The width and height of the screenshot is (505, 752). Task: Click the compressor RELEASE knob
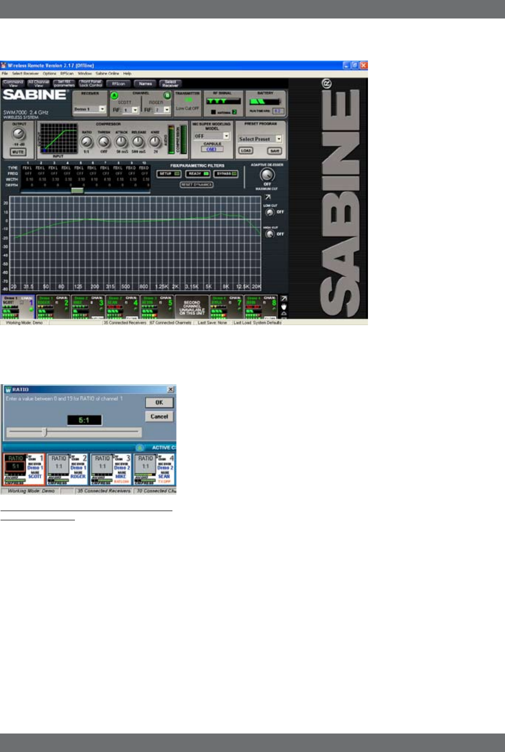coord(138,142)
